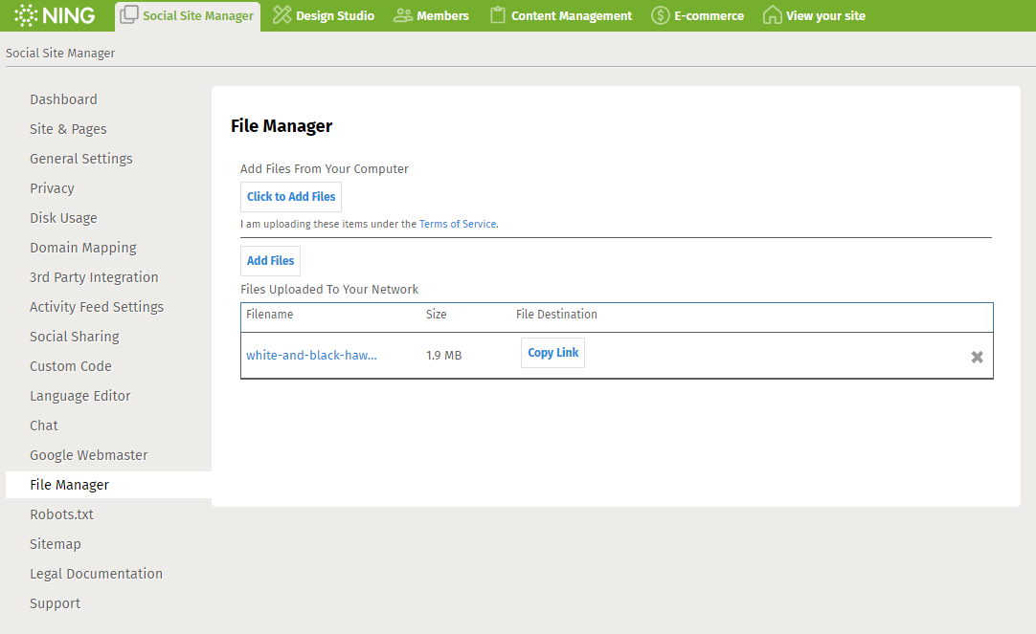Open Chat settings in sidebar

pyautogui.click(x=44, y=426)
